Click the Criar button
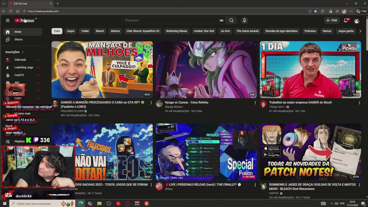This screenshot has width=368, height=207. click(x=331, y=20)
